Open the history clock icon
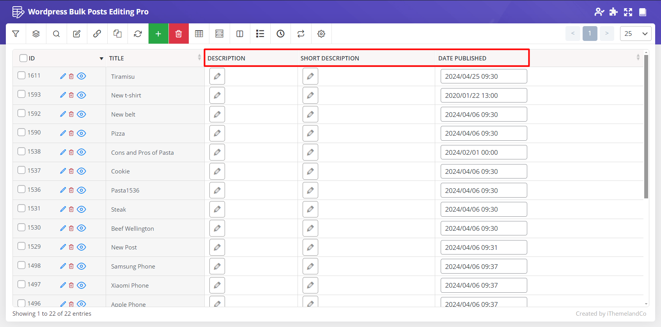 coord(280,34)
